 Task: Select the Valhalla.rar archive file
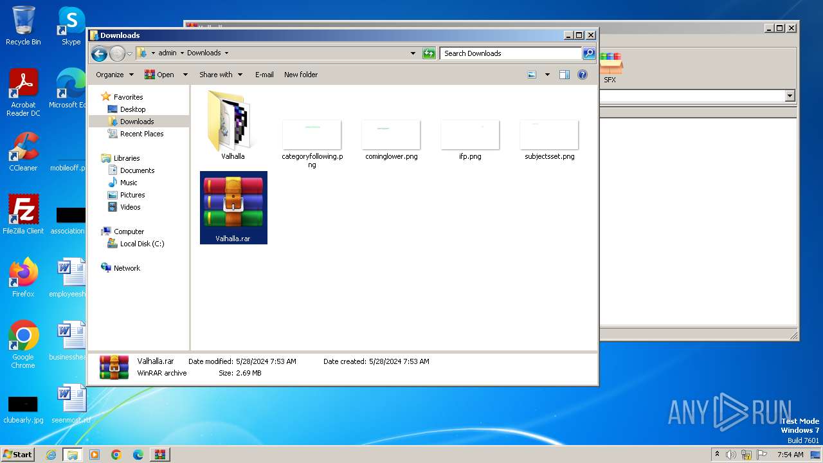tap(233, 208)
